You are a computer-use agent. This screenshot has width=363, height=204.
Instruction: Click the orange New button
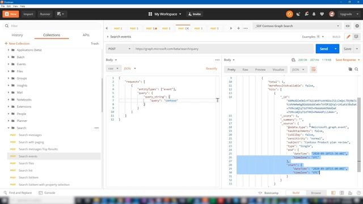click(x=11, y=14)
